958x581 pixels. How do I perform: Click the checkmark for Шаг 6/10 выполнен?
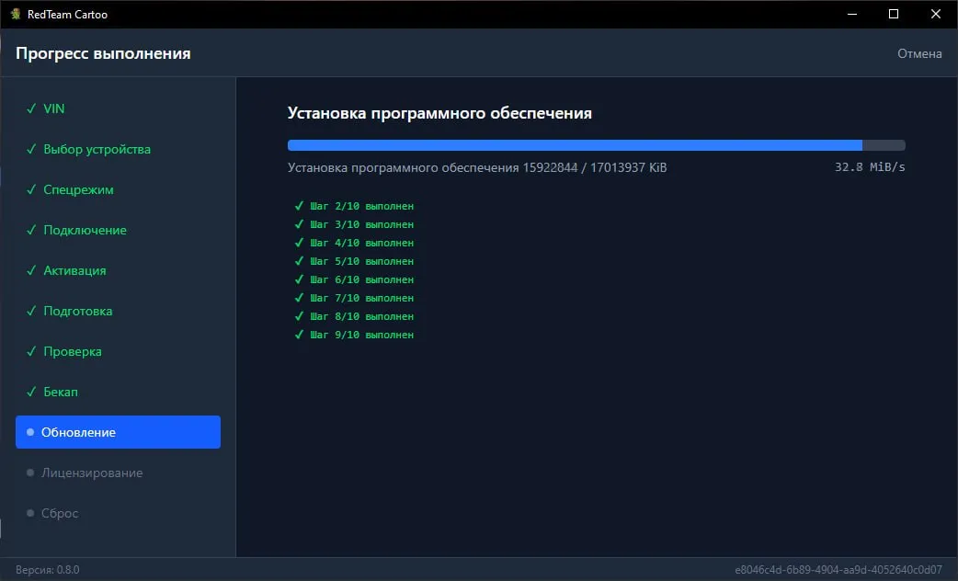(x=299, y=279)
